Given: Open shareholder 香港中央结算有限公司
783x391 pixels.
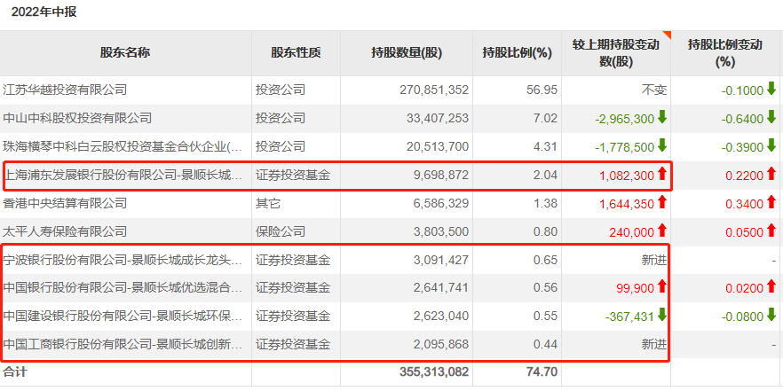Looking at the screenshot, I should [x=65, y=203].
